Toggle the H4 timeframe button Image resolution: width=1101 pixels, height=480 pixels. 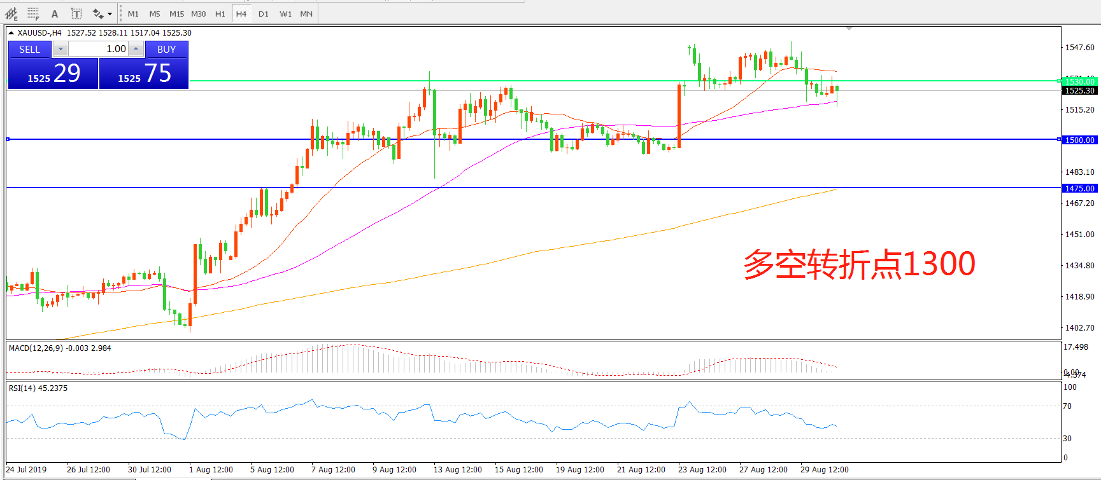pos(241,13)
